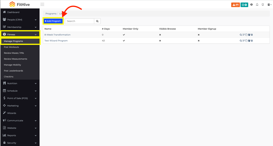Manage members of 8-Week Transformation program

[x=249, y=35]
